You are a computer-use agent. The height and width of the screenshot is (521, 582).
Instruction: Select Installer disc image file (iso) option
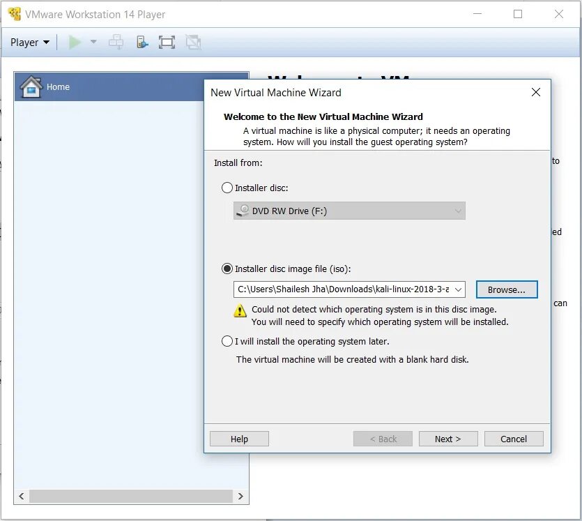click(x=227, y=269)
